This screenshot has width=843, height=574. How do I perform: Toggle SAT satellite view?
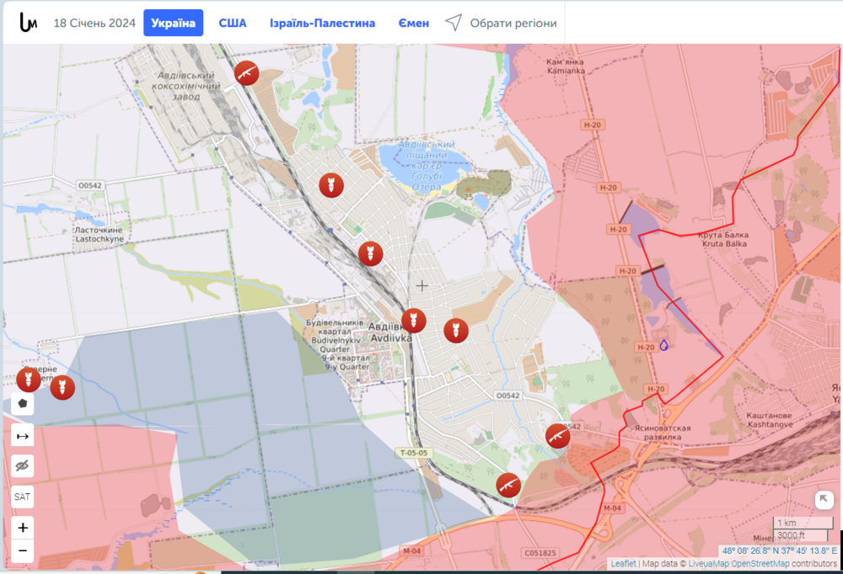click(x=23, y=497)
